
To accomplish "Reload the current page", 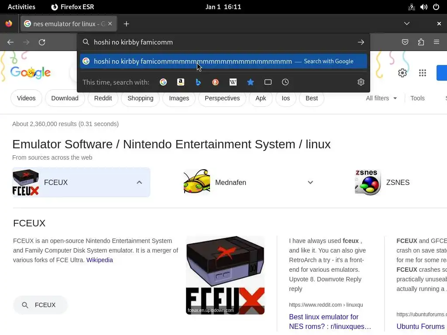I will (42, 42).
